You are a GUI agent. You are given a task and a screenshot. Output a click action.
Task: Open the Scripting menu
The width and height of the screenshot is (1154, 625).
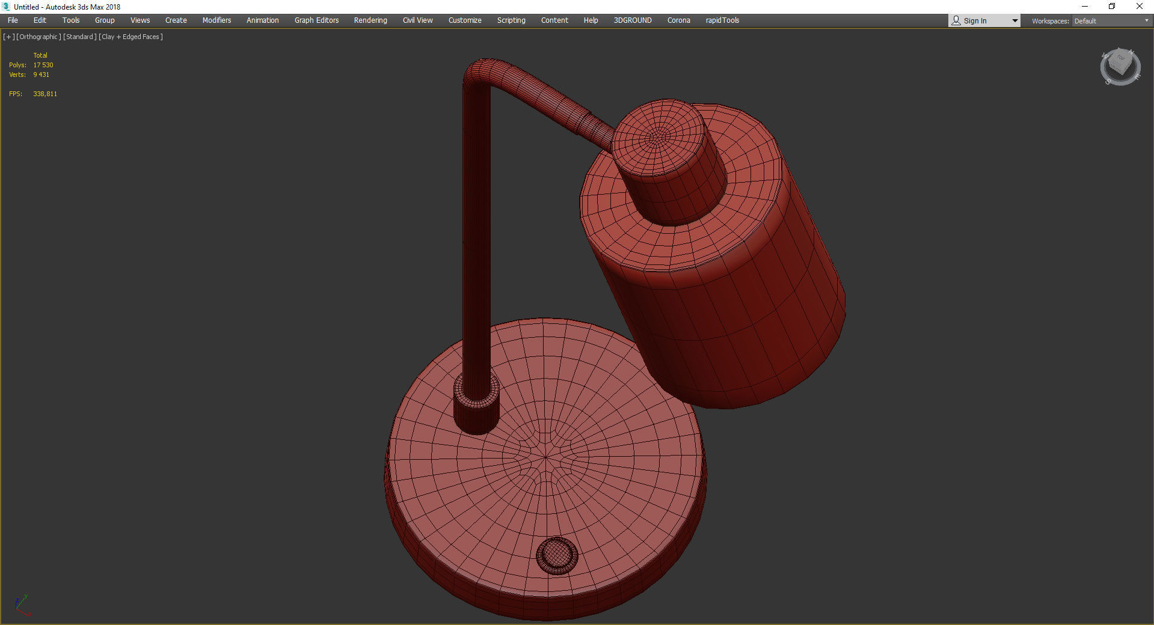click(x=511, y=20)
